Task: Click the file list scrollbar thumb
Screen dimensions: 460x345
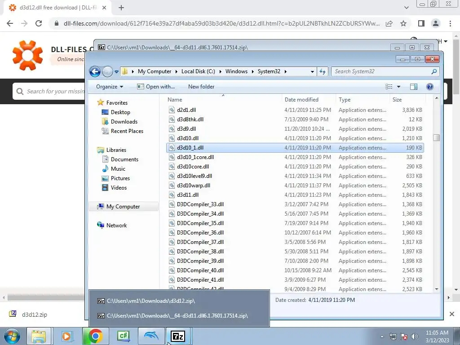Action: 436,137
